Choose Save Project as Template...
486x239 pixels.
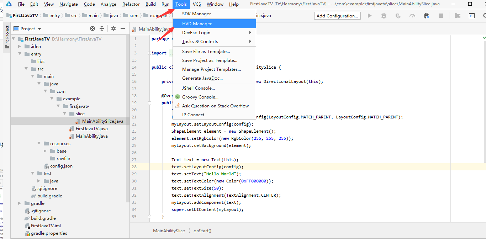pyautogui.click(x=214, y=60)
